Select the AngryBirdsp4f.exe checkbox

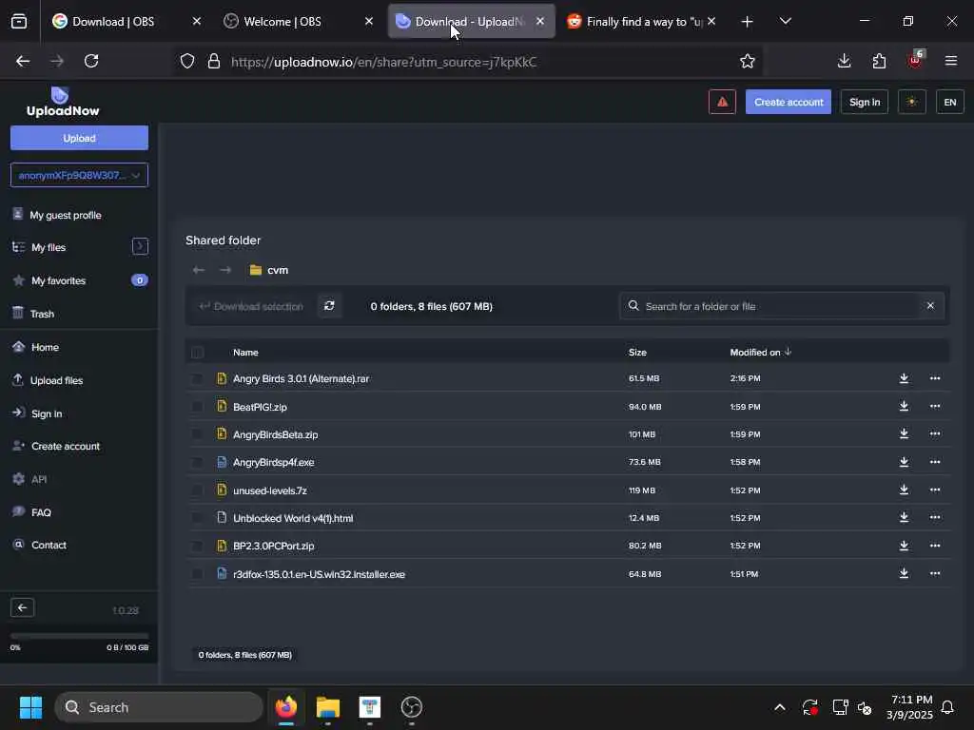tap(197, 463)
